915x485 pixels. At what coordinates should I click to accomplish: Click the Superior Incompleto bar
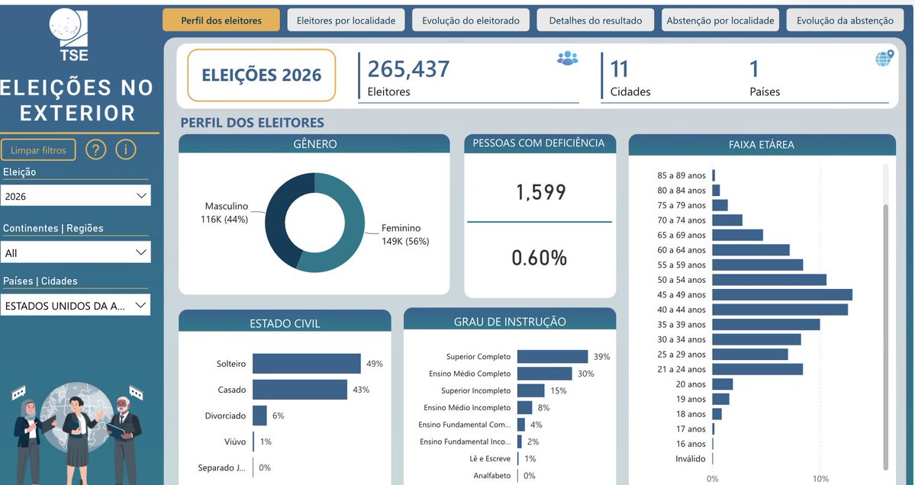click(531, 390)
